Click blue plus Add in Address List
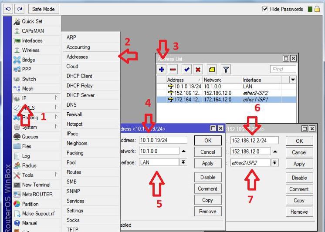The height and width of the screenshot is (232, 325). coord(162,69)
